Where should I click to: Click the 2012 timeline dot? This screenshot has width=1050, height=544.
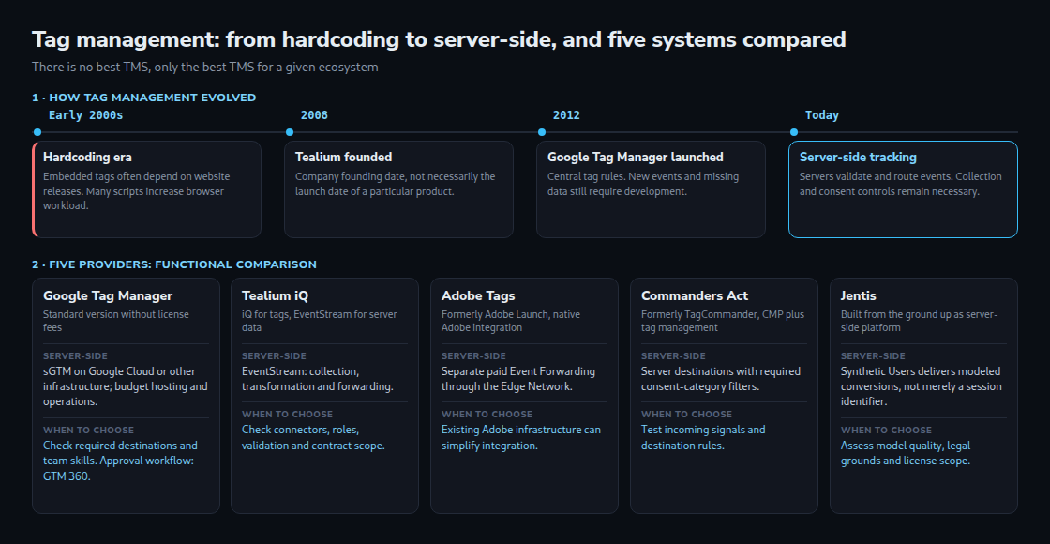tap(542, 132)
